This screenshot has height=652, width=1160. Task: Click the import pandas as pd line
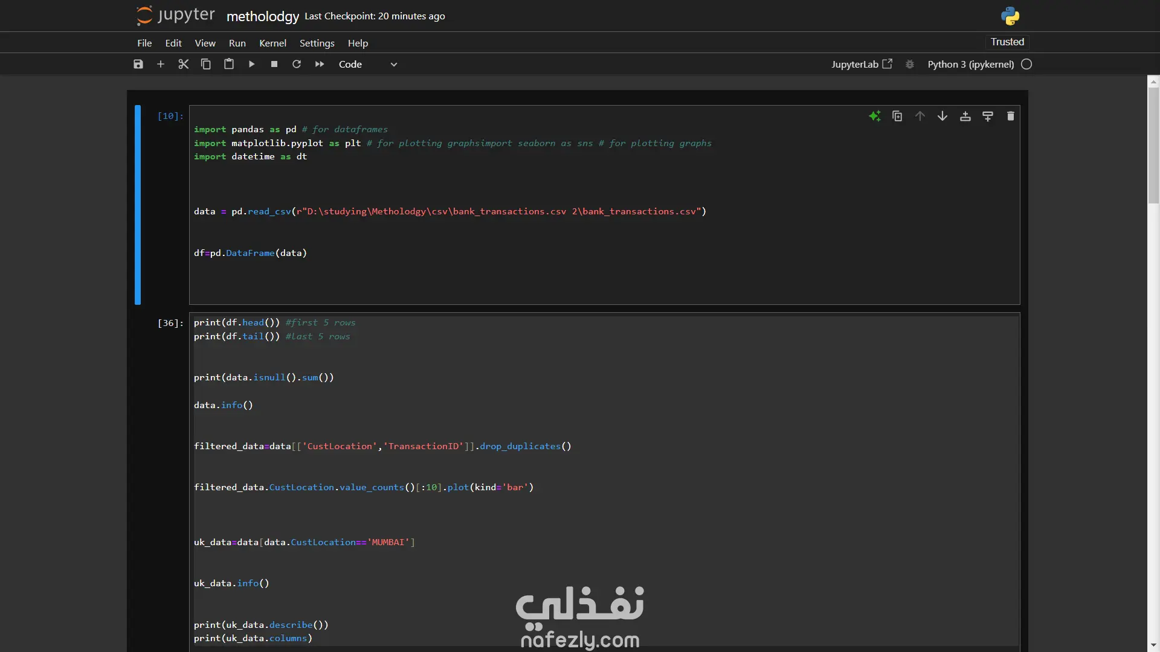pos(291,129)
